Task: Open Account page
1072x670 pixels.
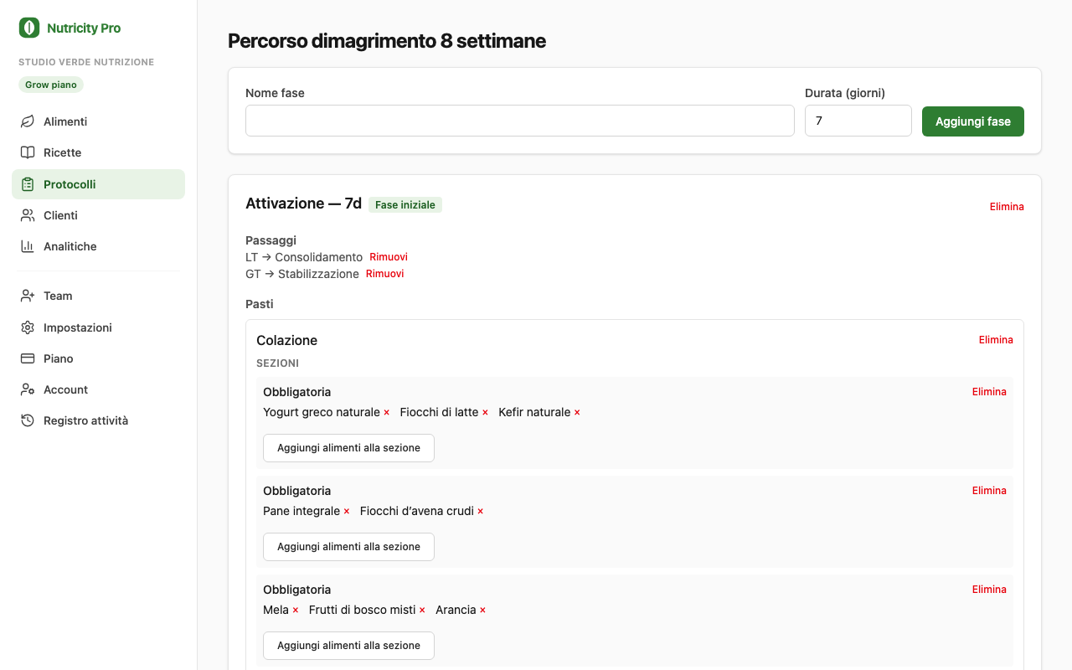Action: pos(98,389)
